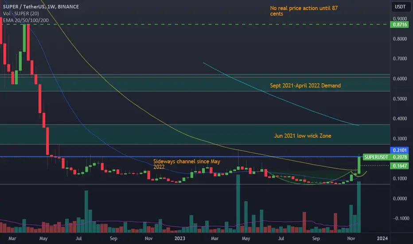
Task: Click the 0.9000 price scale value
Action: click(x=400, y=19)
